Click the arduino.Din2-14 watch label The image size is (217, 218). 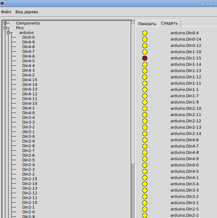(x=186, y=134)
